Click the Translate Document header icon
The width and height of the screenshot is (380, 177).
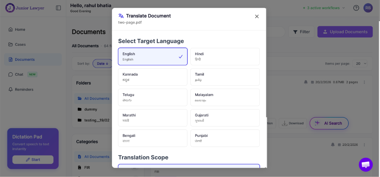tap(121, 16)
